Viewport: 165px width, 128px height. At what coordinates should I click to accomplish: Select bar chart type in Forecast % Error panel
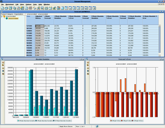[x=88, y=65]
